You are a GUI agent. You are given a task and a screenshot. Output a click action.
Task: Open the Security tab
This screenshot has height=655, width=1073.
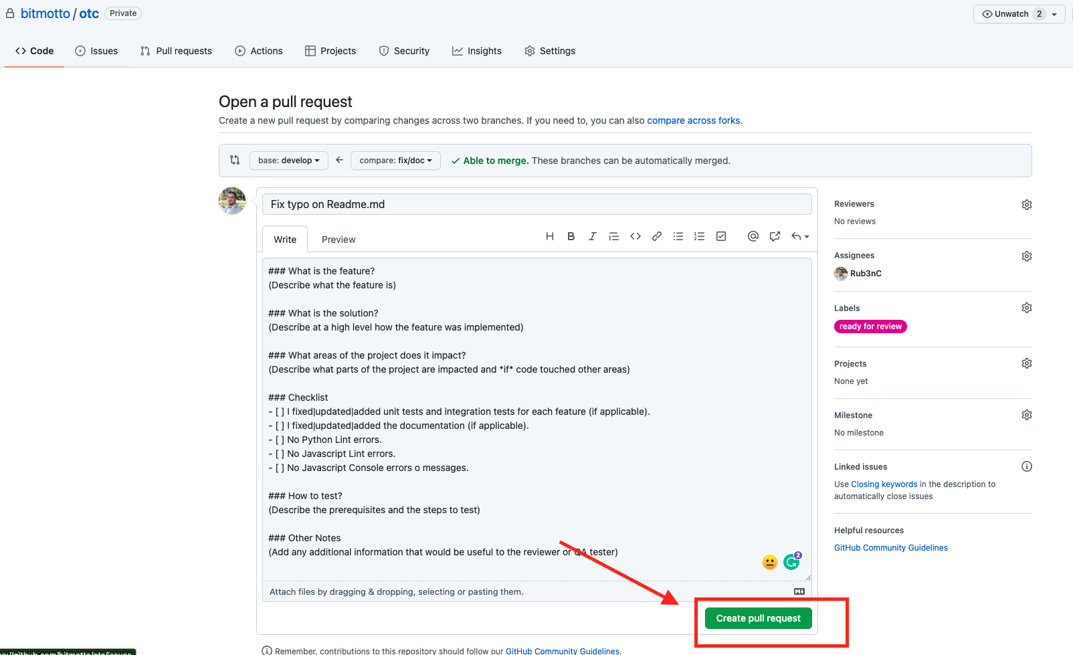[404, 51]
